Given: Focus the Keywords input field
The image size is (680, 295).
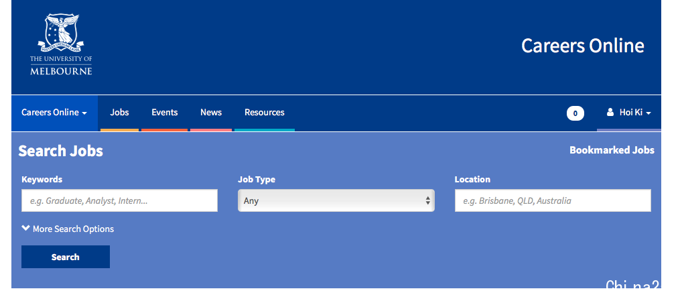Looking at the screenshot, I should click(119, 200).
